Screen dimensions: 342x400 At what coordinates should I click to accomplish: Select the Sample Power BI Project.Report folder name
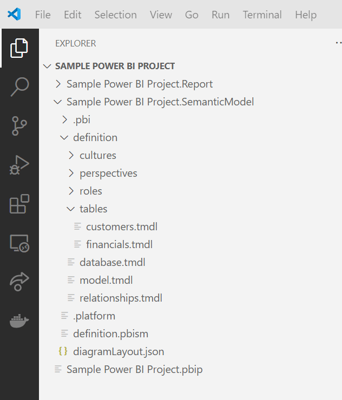[x=140, y=84]
